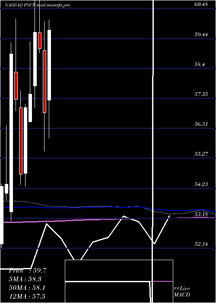This screenshot has width=216, height=303.
Task: Click the 57.35 price axis label
Action: [x=201, y=94]
